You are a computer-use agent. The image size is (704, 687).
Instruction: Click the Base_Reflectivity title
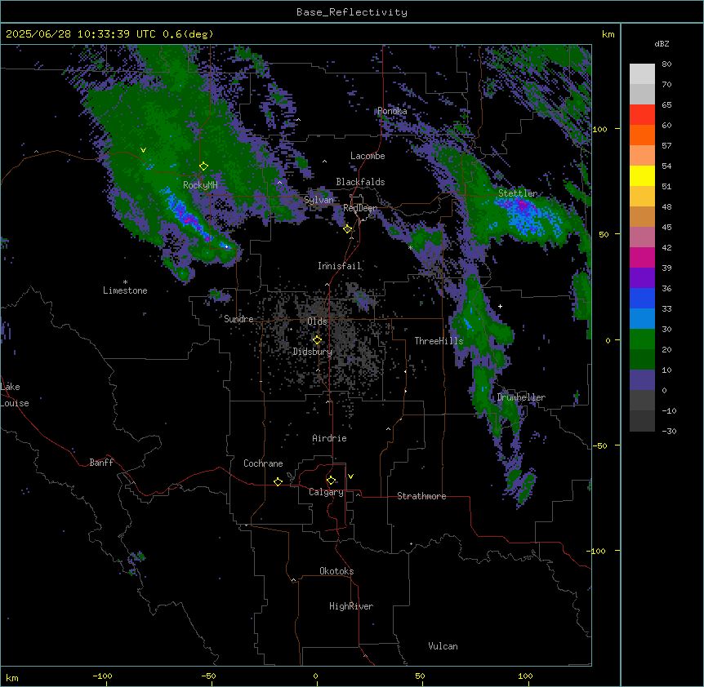352,12
